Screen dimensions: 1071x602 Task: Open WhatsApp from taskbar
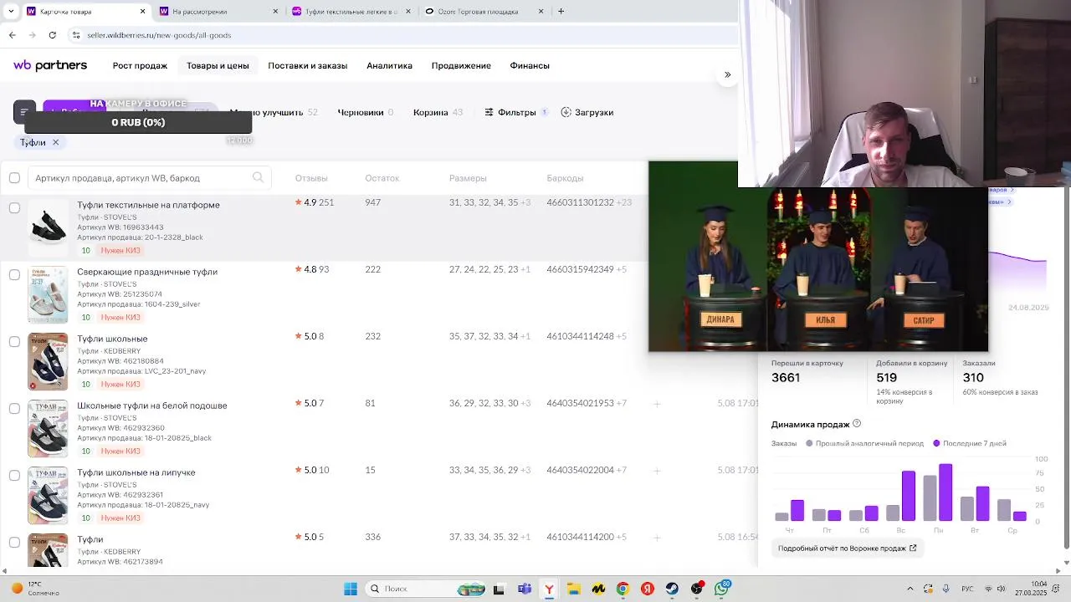point(721,589)
